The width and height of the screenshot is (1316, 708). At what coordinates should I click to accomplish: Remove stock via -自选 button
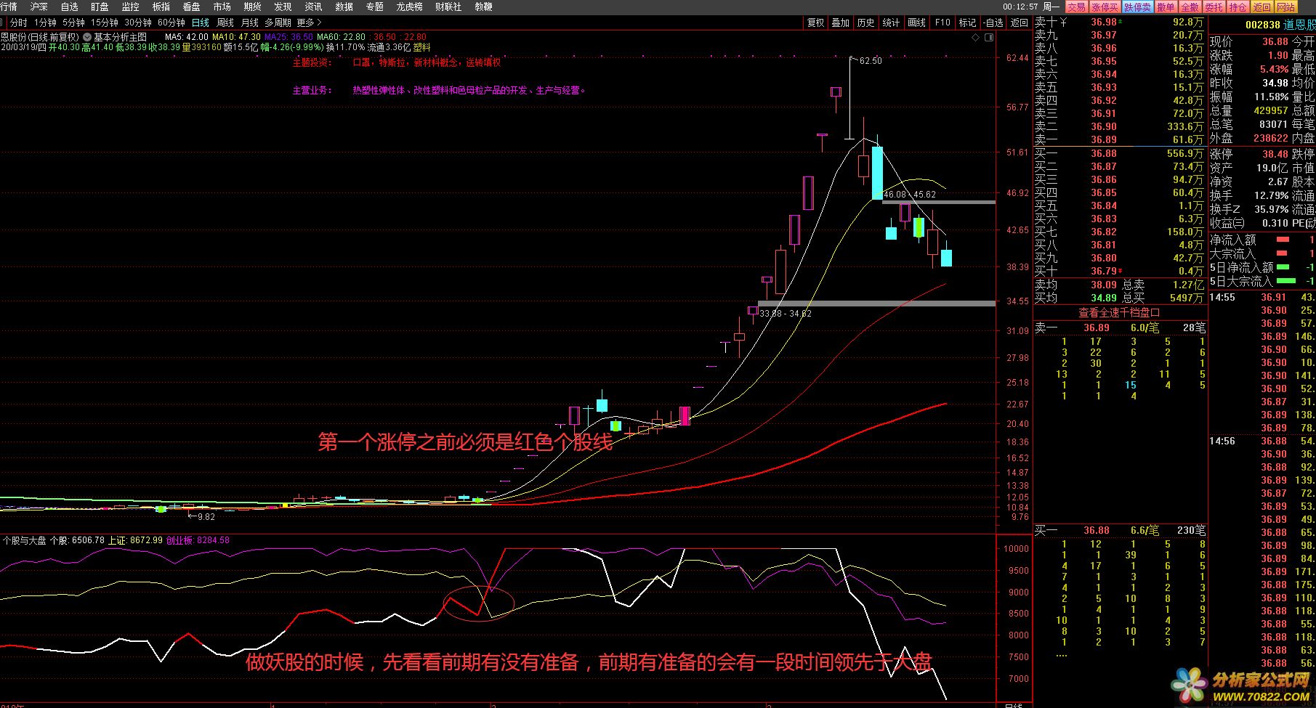coord(993,23)
